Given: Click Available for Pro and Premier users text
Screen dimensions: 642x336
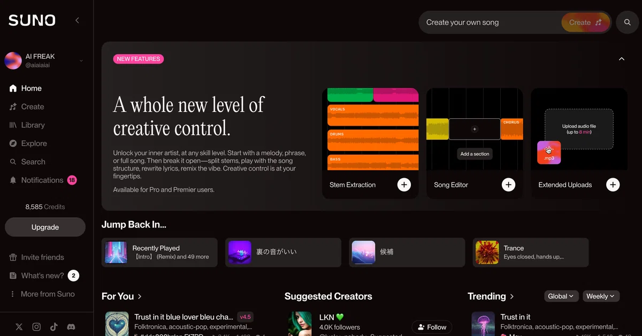Looking at the screenshot, I should [164, 189].
